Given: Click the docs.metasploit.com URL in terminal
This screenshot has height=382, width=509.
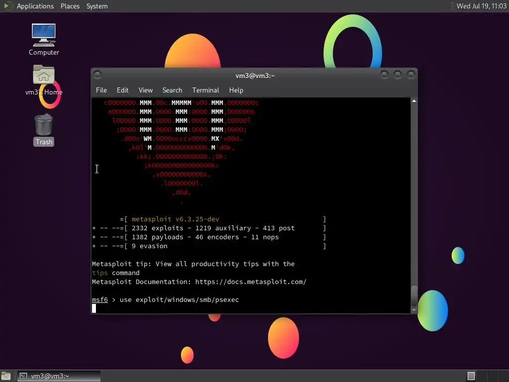Looking at the screenshot, I should click(x=251, y=282).
